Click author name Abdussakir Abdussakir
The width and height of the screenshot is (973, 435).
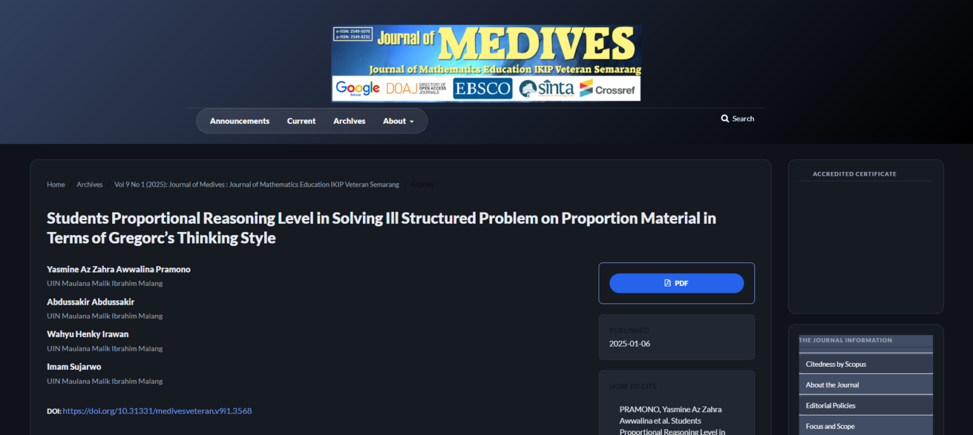point(91,302)
